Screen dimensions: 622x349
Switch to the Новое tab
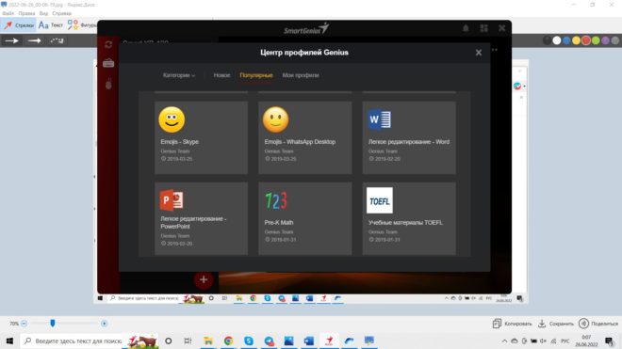[x=221, y=75]
